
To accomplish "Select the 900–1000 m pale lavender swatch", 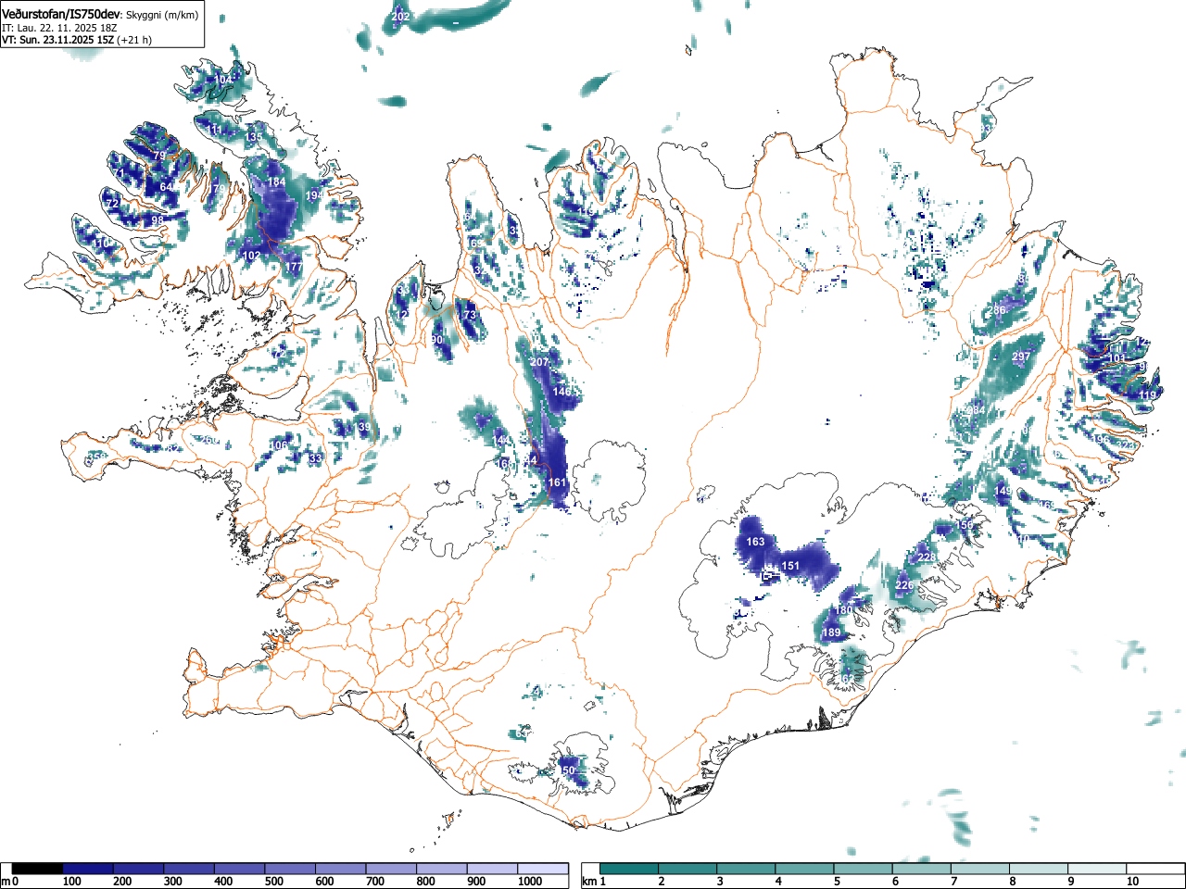I will (493, 869).
